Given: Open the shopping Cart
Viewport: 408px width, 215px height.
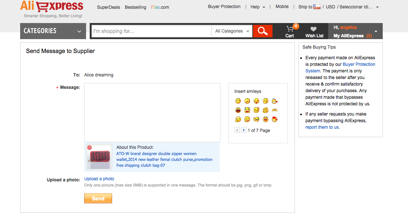Looking at the screenshot, I should (x=290, y=32).
